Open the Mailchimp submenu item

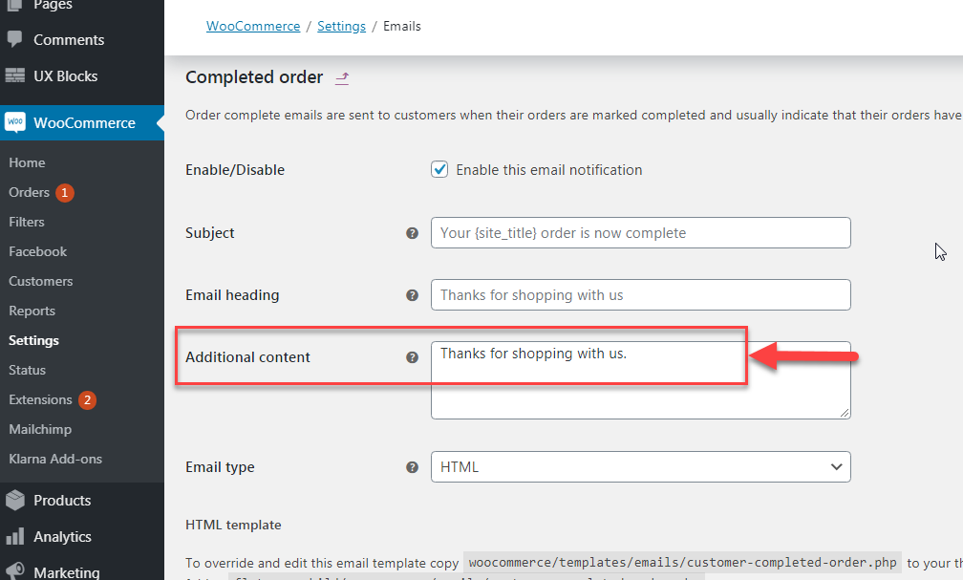[x=40, y=429]
